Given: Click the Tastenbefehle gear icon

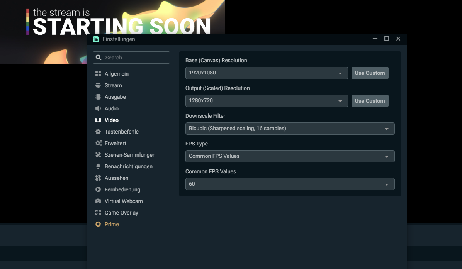Looking at the screenshot, I should click(98, 132).
